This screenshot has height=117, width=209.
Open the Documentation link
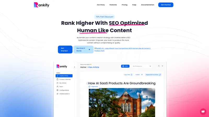pyautogui.click(x=148, y=5)
